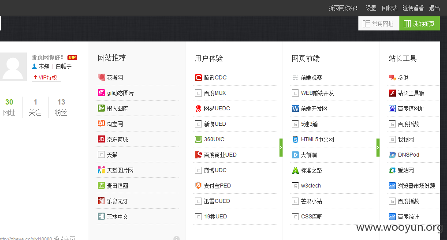Click the HTML5中文网 icon
This screenshot has width=447, height=240.
[295, 139]
